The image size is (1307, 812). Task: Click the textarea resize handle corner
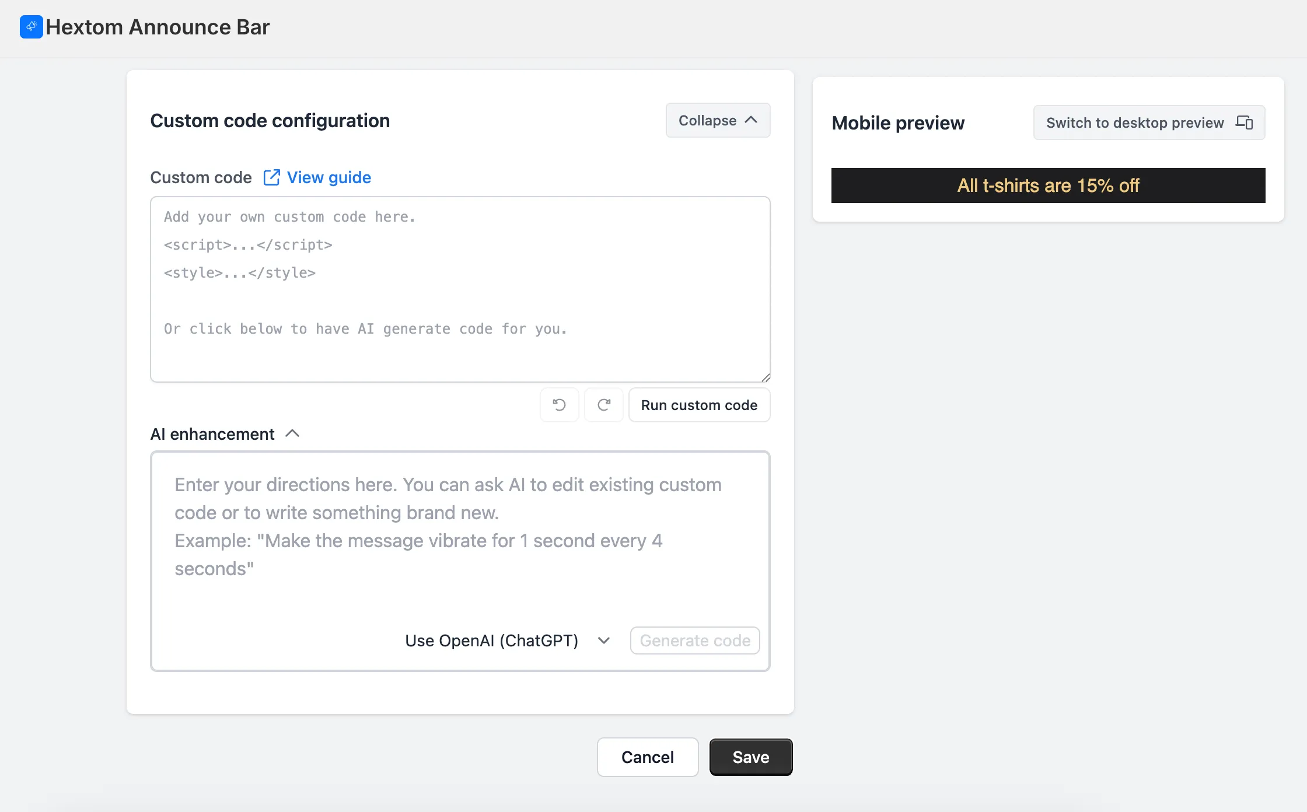click(766, 377)
